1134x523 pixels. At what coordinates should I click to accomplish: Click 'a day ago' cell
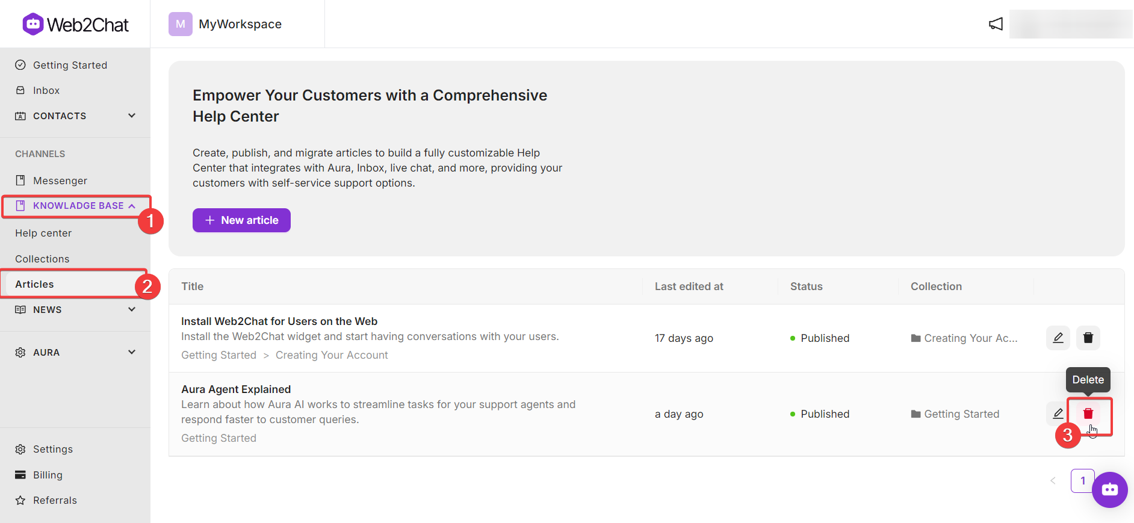tap(679, 414)
